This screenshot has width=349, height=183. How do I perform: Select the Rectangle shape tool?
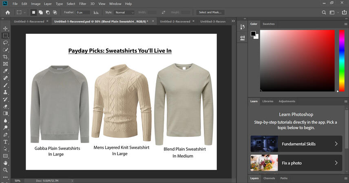pyautogui.click(x=5, y=156)
